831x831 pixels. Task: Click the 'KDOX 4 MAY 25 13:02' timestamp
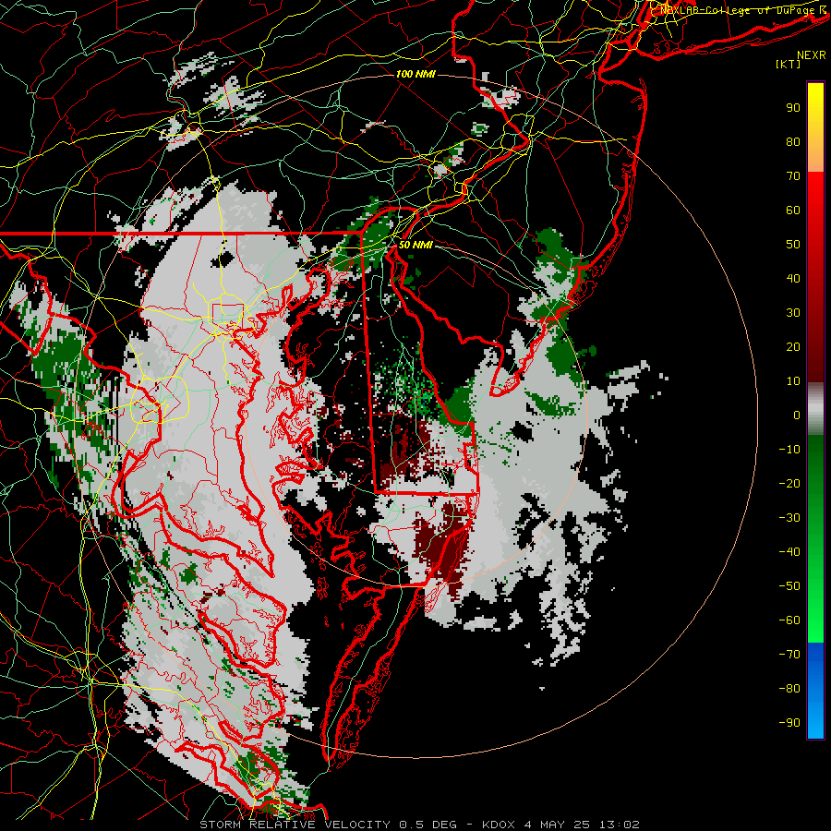tap(560, 825)
